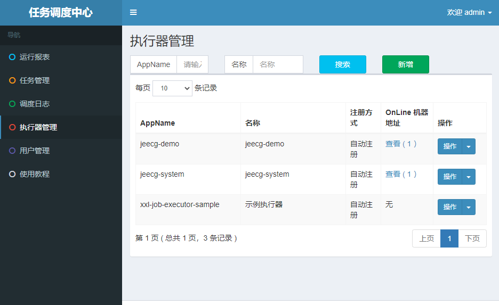499x305 pixels.
Task: Click the white circle icon beside 使用教程
Action: point(12,174)
